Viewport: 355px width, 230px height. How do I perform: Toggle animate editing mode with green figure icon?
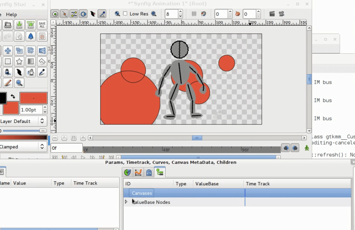coord(307,148)
